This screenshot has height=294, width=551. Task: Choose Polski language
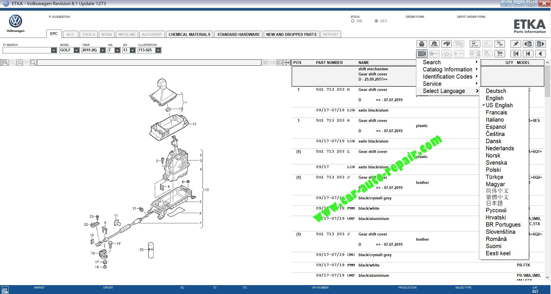pos(493,170)
